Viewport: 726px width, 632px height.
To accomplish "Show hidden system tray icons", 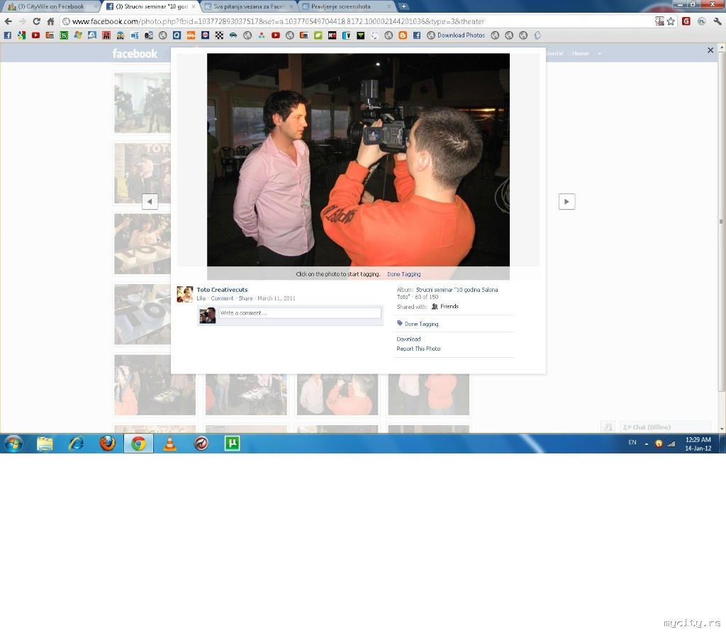I will [646, 444].
